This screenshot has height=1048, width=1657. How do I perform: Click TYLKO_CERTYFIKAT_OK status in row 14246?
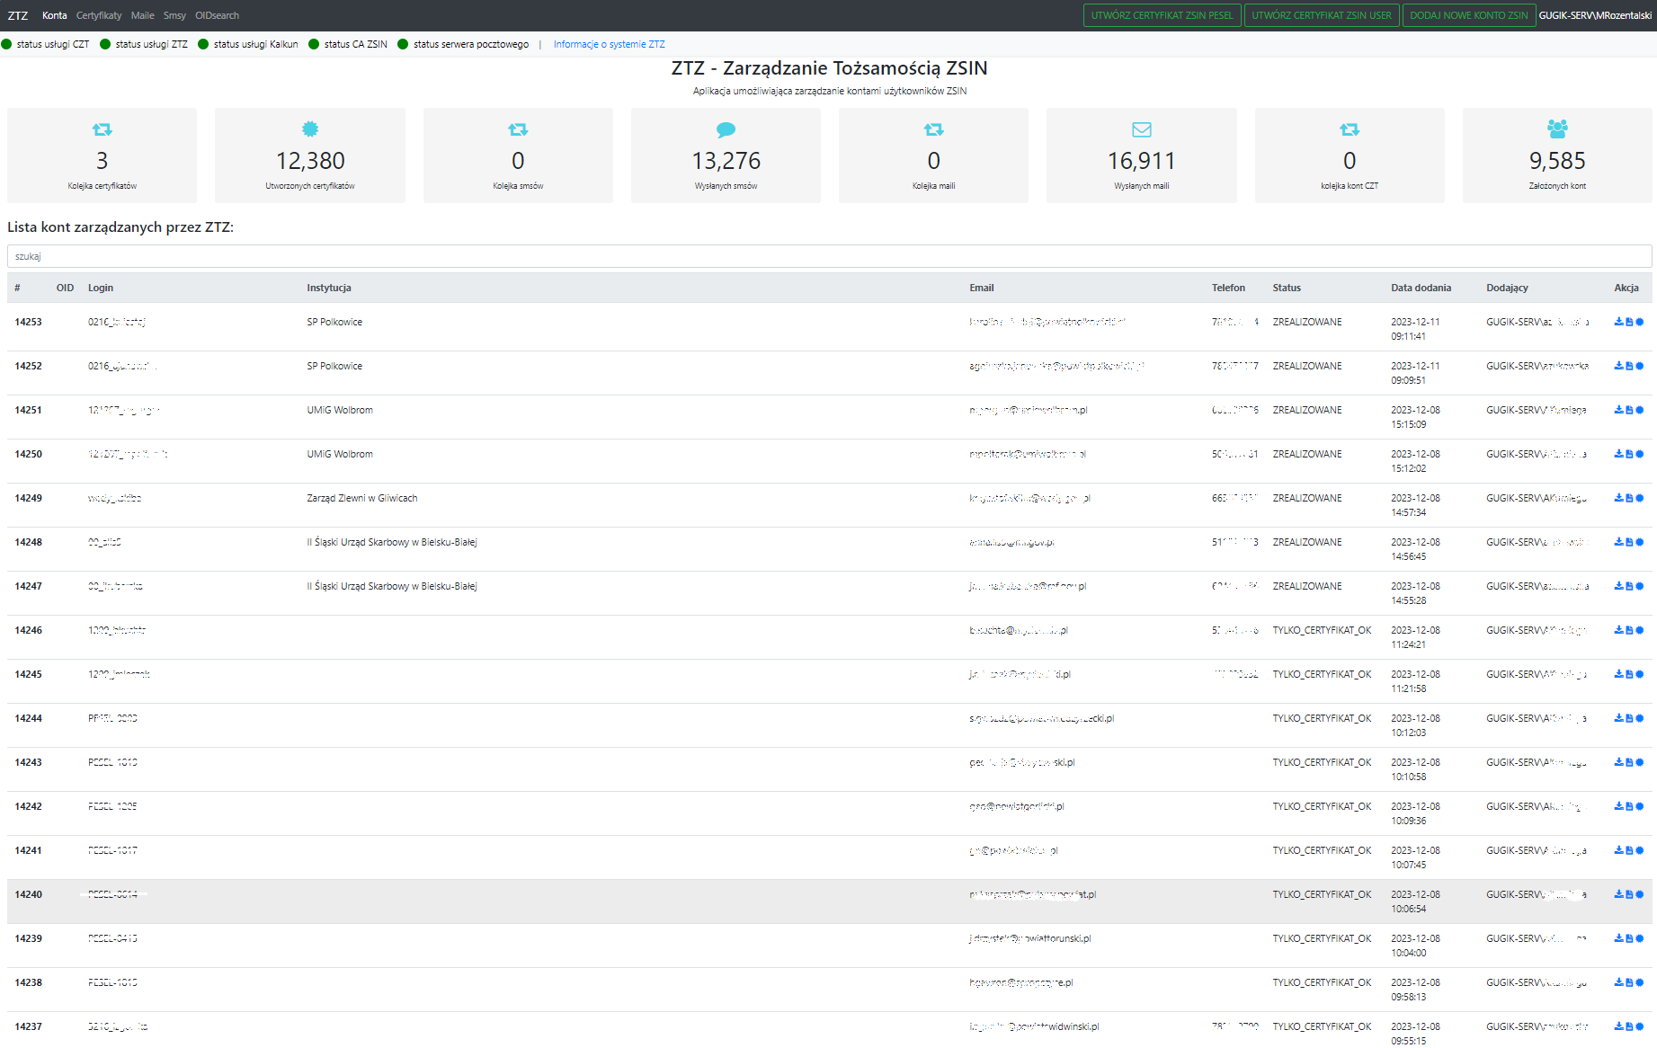1322,630
